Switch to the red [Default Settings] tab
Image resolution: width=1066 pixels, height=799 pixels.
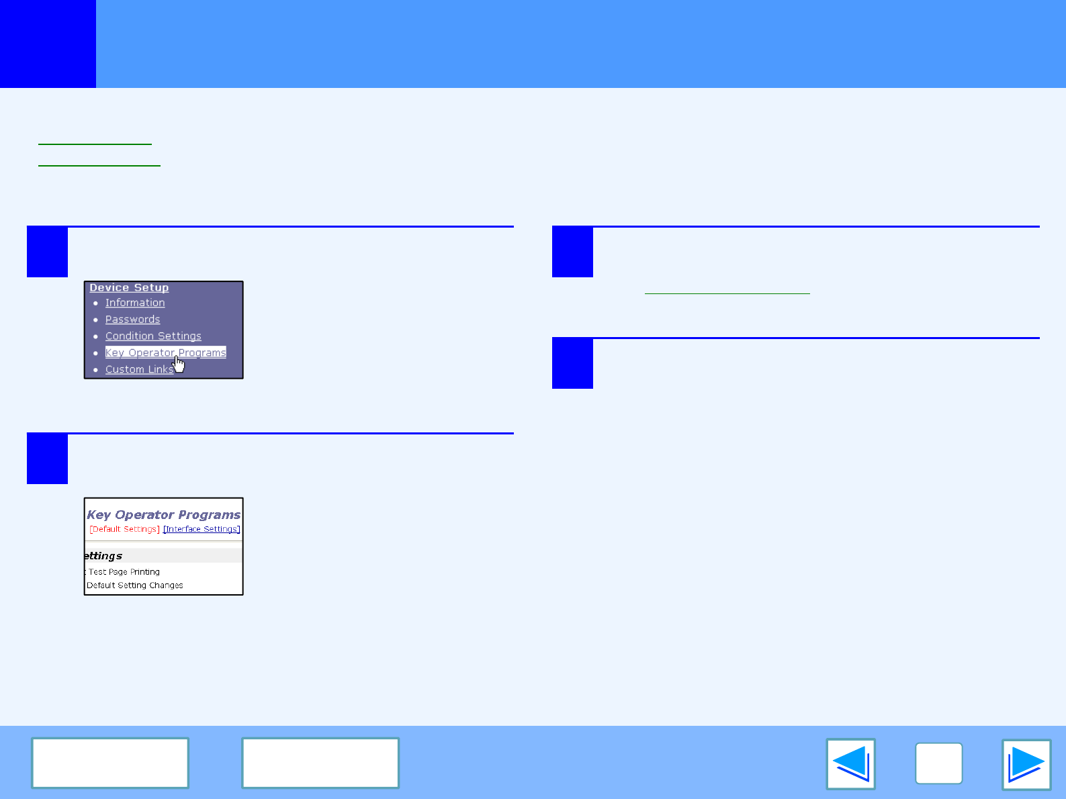124,529
